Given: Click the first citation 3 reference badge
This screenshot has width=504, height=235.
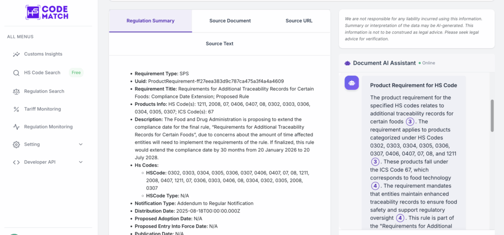Looking at the screenshot, I should 409,122.
